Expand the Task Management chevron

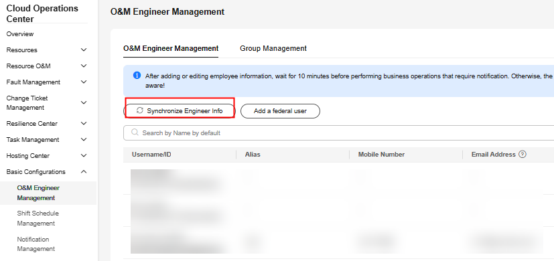[x=84, y=139]
